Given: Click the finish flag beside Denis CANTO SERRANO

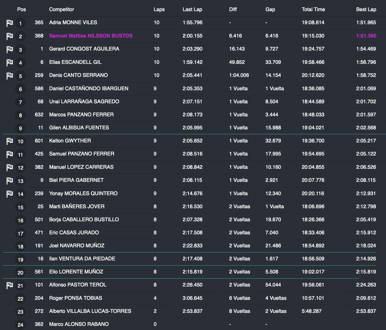Looking at the screenshot, I should tap(10, 76).
